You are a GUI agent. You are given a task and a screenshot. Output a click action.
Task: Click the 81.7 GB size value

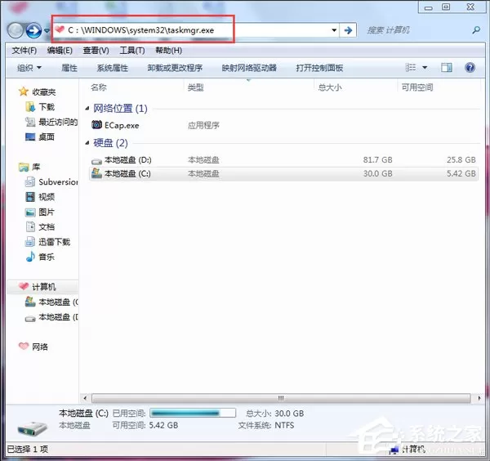(377, 160)
